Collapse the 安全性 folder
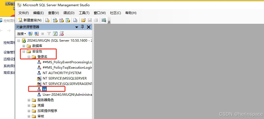Viewport: 264px width, 119px height. coord(24,52)
